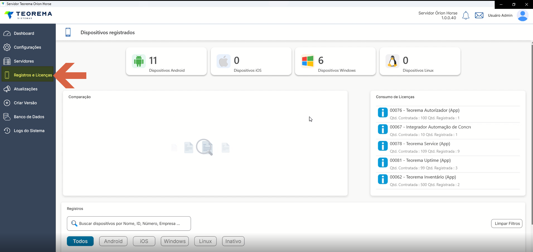Click 'Qtd. Contratada : 500' text
533x252 pixels.
tap(408, 185)
